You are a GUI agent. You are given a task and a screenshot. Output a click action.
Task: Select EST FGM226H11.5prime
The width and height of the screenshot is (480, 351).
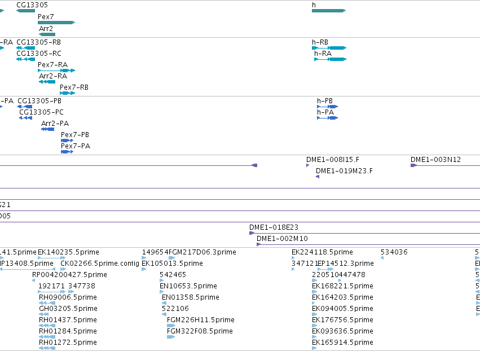[x=171, y=326]
